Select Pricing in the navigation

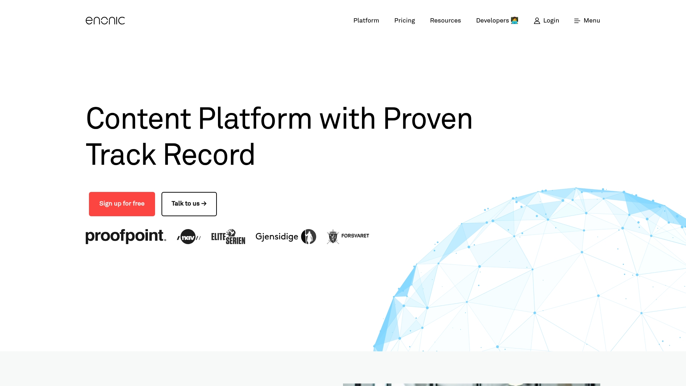404,20
